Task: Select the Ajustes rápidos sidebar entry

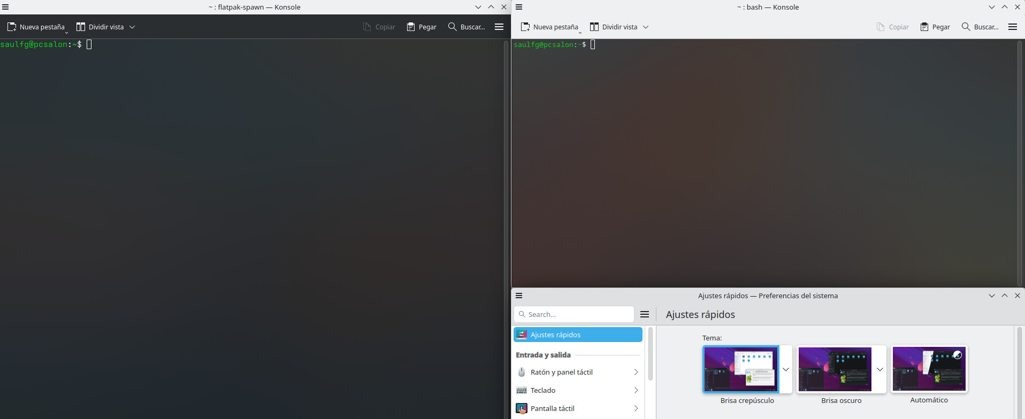Action: pyautogui.click(x=578, y=335)
